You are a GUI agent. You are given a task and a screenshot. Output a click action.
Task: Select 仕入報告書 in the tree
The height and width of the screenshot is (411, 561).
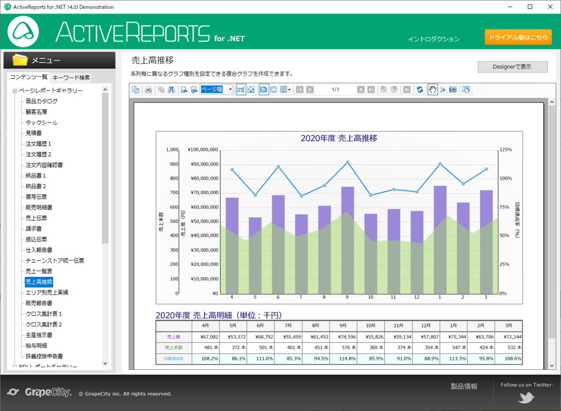click(x=39, y=250)
